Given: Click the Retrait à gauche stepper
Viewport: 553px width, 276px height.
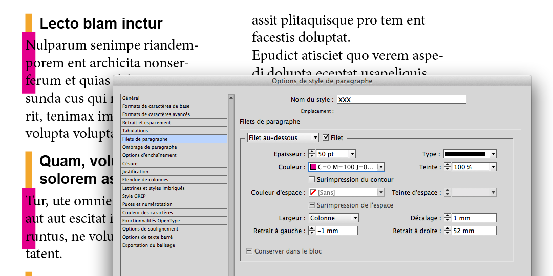Looking at the screenshot, I should (312, 231).
